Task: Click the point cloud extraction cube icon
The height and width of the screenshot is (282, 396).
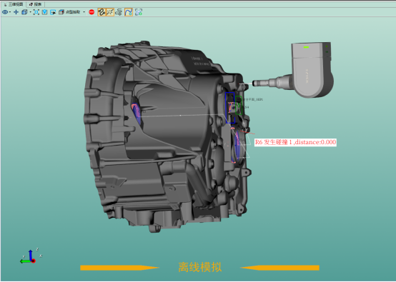Action: [61, 12]
